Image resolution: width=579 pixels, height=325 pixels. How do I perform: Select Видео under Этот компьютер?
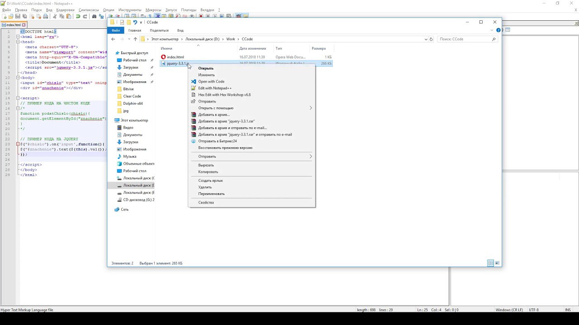(128, 127)
